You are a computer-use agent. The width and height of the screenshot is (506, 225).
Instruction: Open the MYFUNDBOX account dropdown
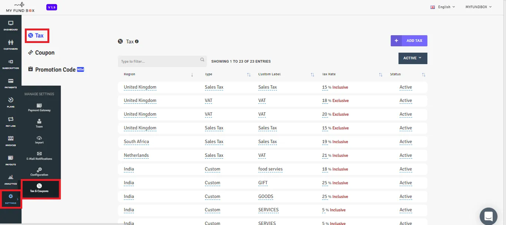tap(479, 7)
